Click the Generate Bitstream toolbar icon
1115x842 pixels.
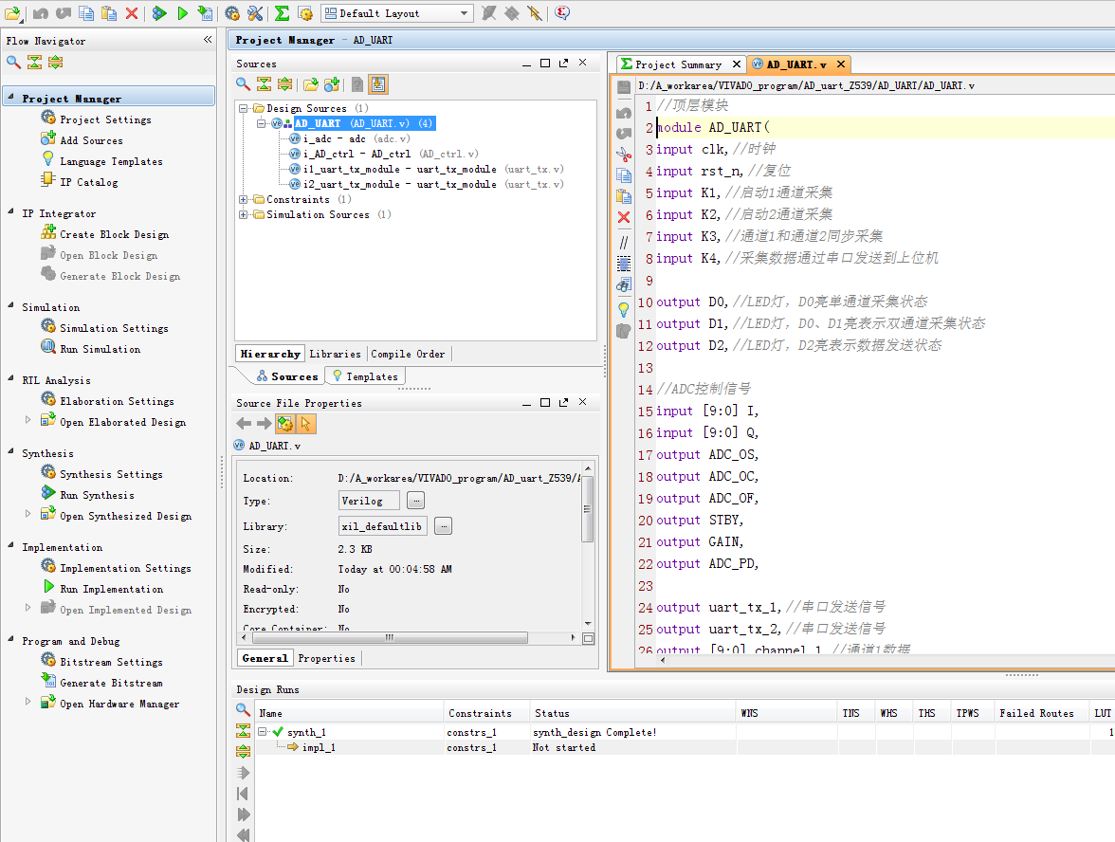(206, 13)
